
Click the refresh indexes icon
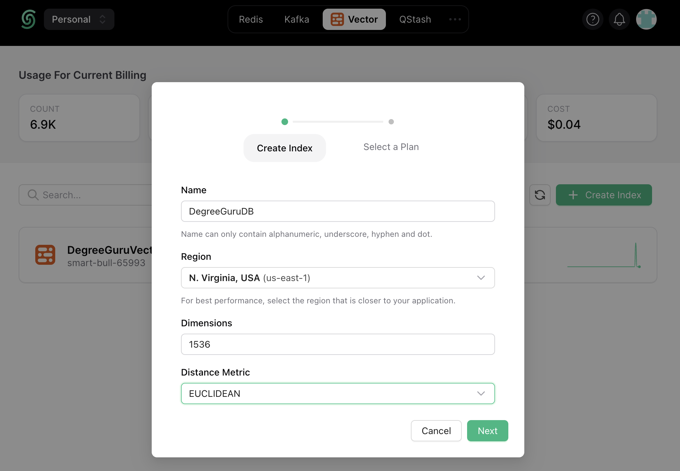[x=540, y=195]
